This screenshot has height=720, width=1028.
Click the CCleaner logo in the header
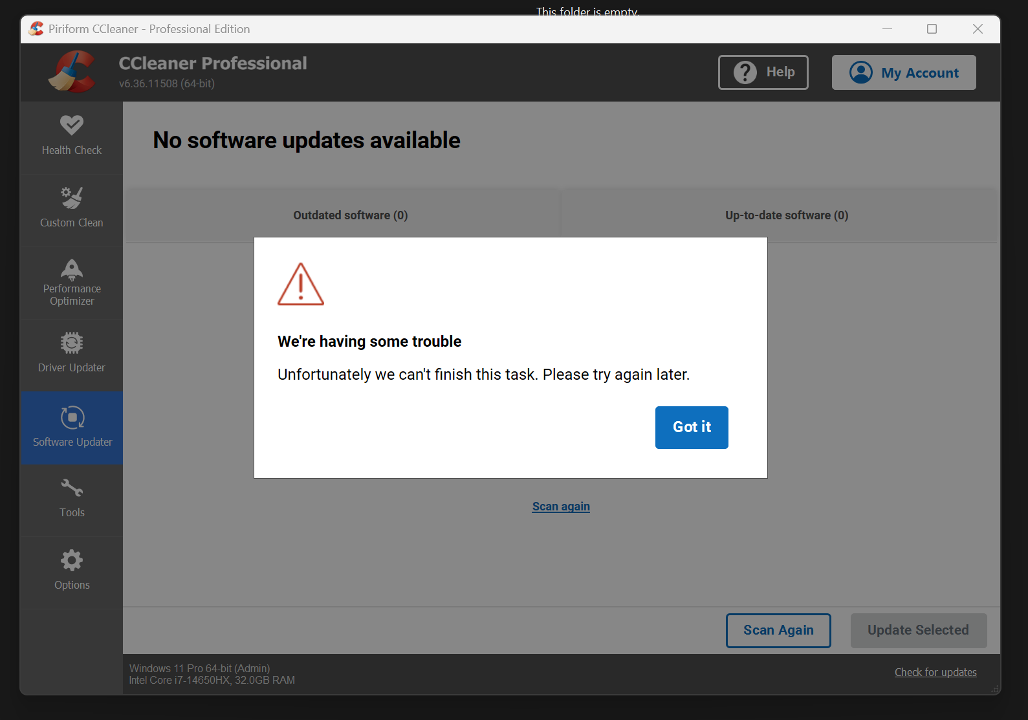click(x=72, y=72)
